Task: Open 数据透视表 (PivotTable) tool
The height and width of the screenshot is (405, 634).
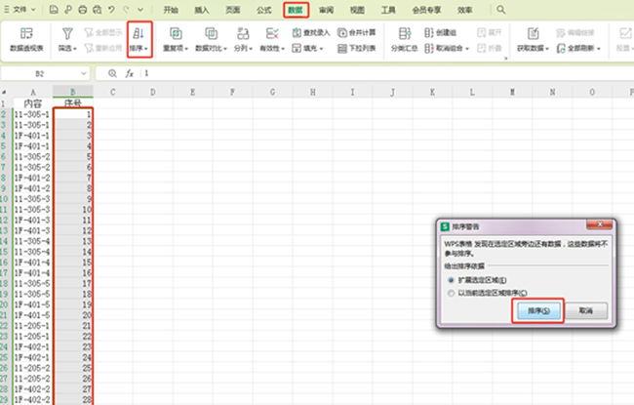Action: click(x=26, y=33)
